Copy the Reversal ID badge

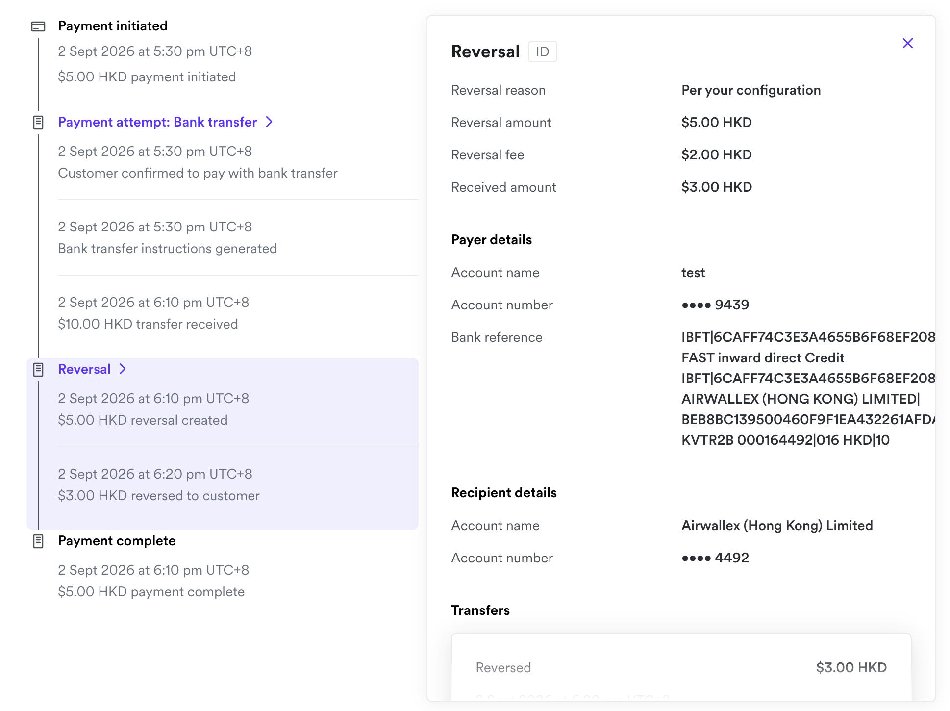click(x=542, y=51)
